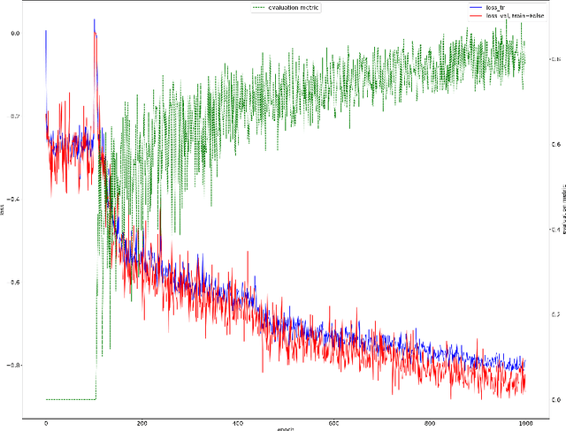Click the x-axis tick label 1000
This screenshot has width=566, height=431.
(525, 423)
